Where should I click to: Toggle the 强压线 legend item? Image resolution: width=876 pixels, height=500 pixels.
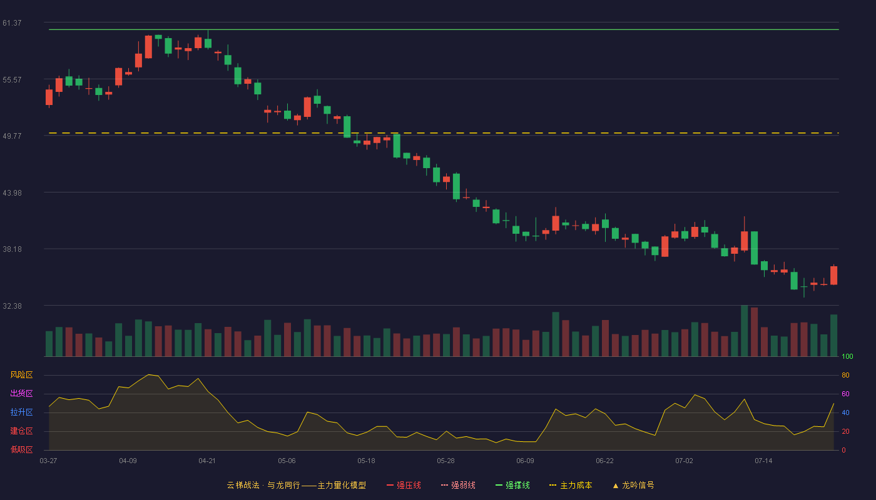coord(404,485)
